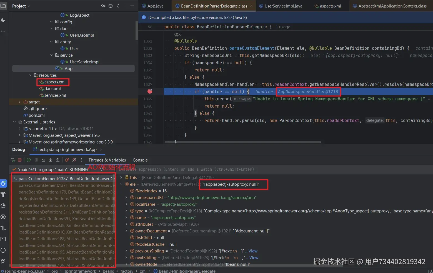Open the Project tool window folder icon
This screenshot has height=273, width=433.
point(3,6)
